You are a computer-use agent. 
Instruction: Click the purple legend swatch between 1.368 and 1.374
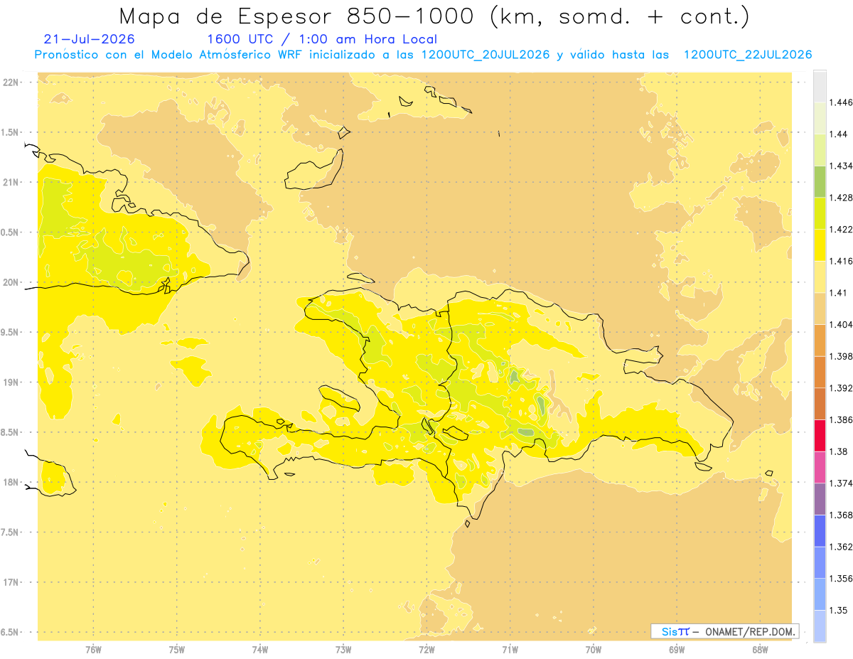coord(820,499)
